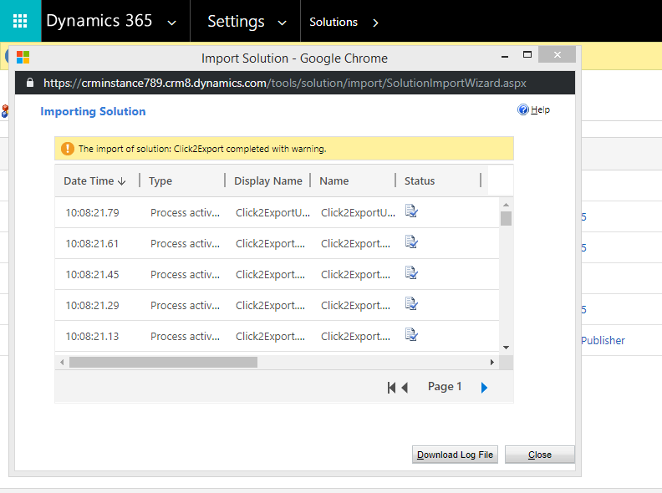This screenshot has width=662, height=493.
Task: Open the Settings menu label
Action: tap(236, 21)
